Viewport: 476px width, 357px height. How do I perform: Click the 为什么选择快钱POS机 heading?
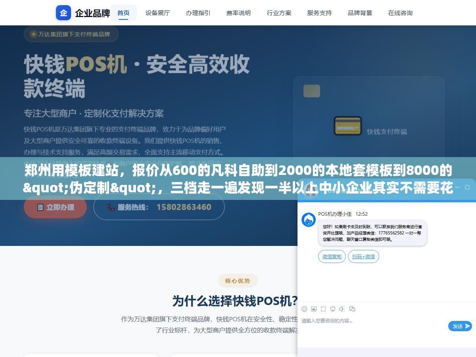[235, 301]
